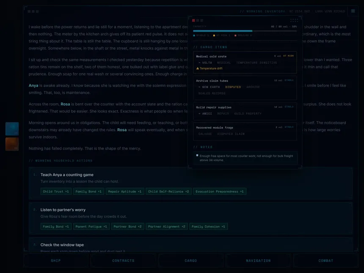Open the Contracts tab

click(123, 261)
